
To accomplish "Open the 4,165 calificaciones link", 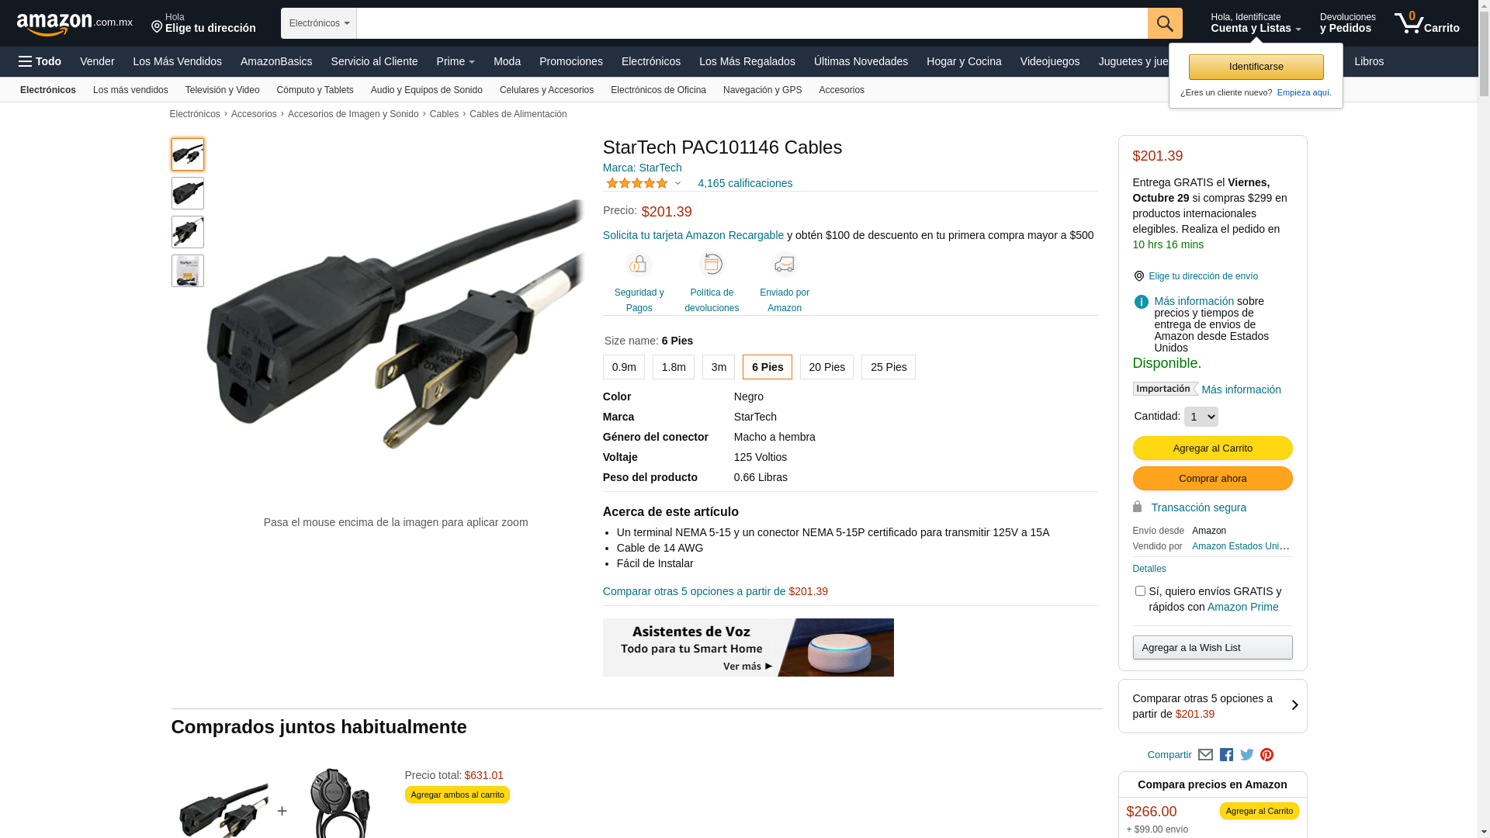I will 745,183.
